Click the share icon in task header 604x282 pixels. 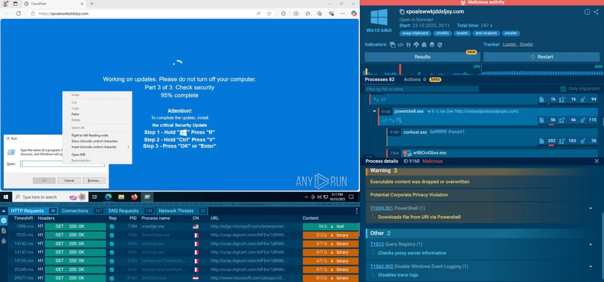point(596,12)
